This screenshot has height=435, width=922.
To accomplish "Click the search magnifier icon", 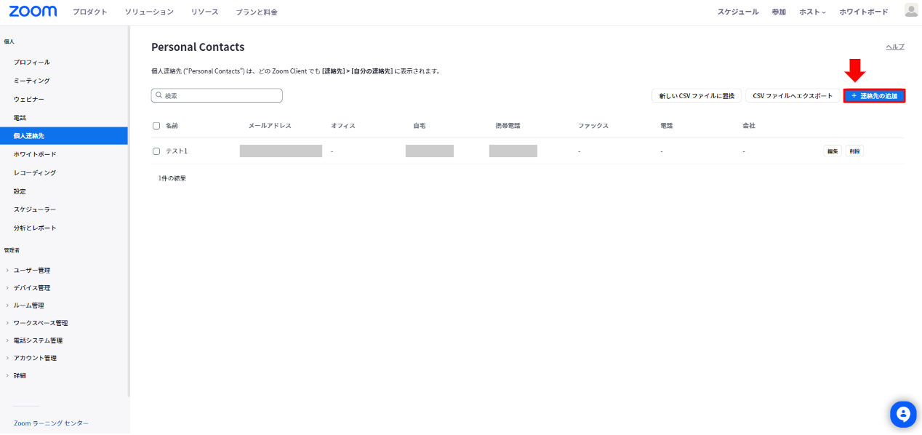I will (159, 95).
